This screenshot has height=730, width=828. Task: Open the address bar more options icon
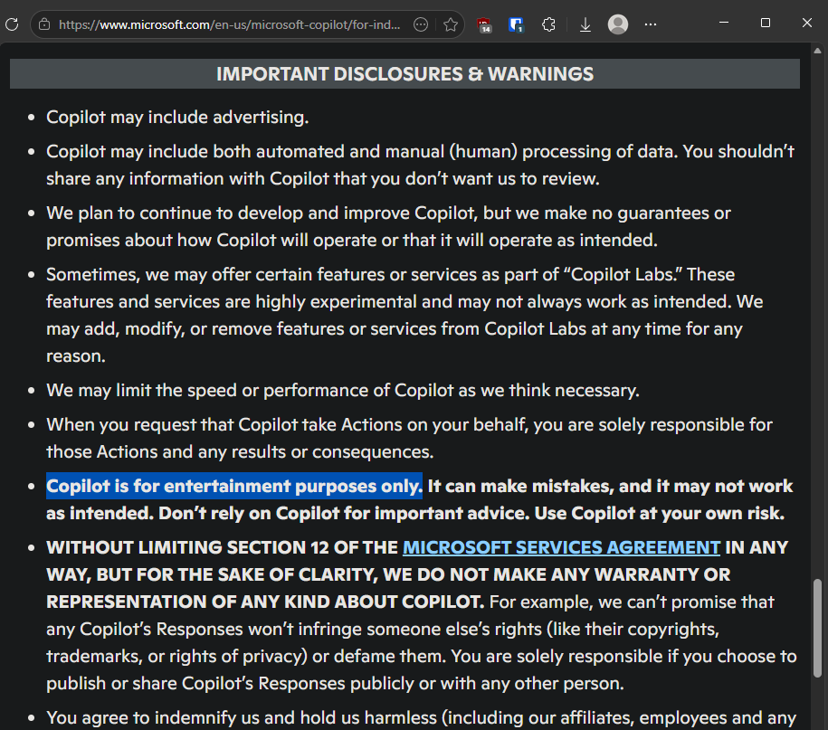421,24
